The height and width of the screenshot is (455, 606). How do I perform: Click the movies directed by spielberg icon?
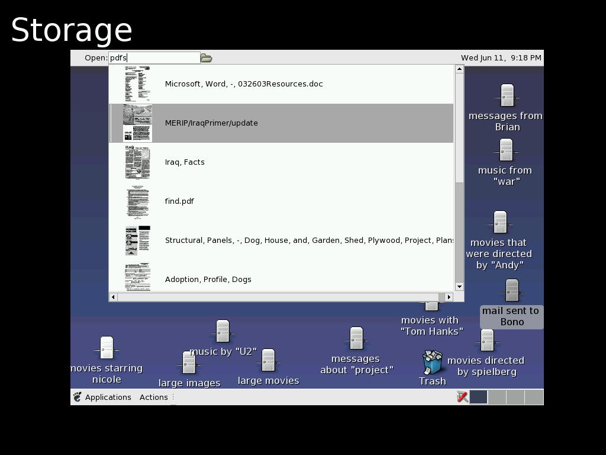(487, 341)
